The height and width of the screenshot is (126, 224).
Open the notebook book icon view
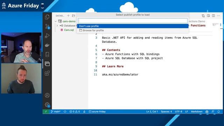(47, 55)
